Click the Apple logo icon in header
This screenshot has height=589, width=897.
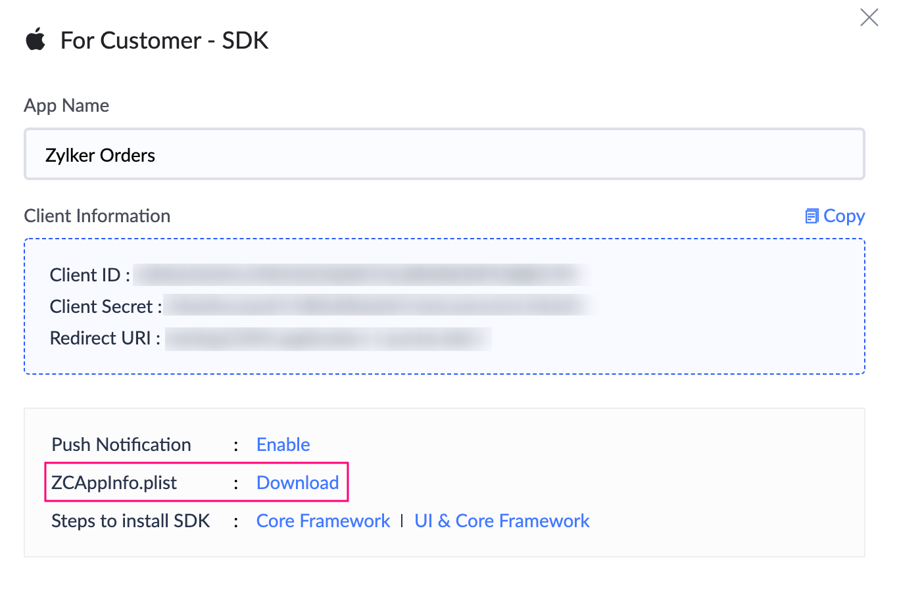coord(36,39)
